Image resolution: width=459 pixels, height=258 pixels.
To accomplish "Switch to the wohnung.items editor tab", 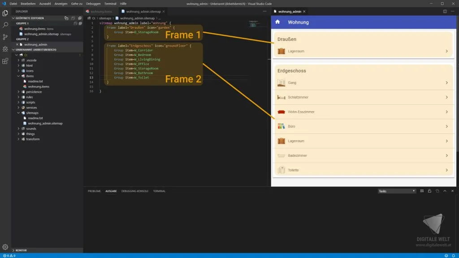I will [x=101, y=11].
